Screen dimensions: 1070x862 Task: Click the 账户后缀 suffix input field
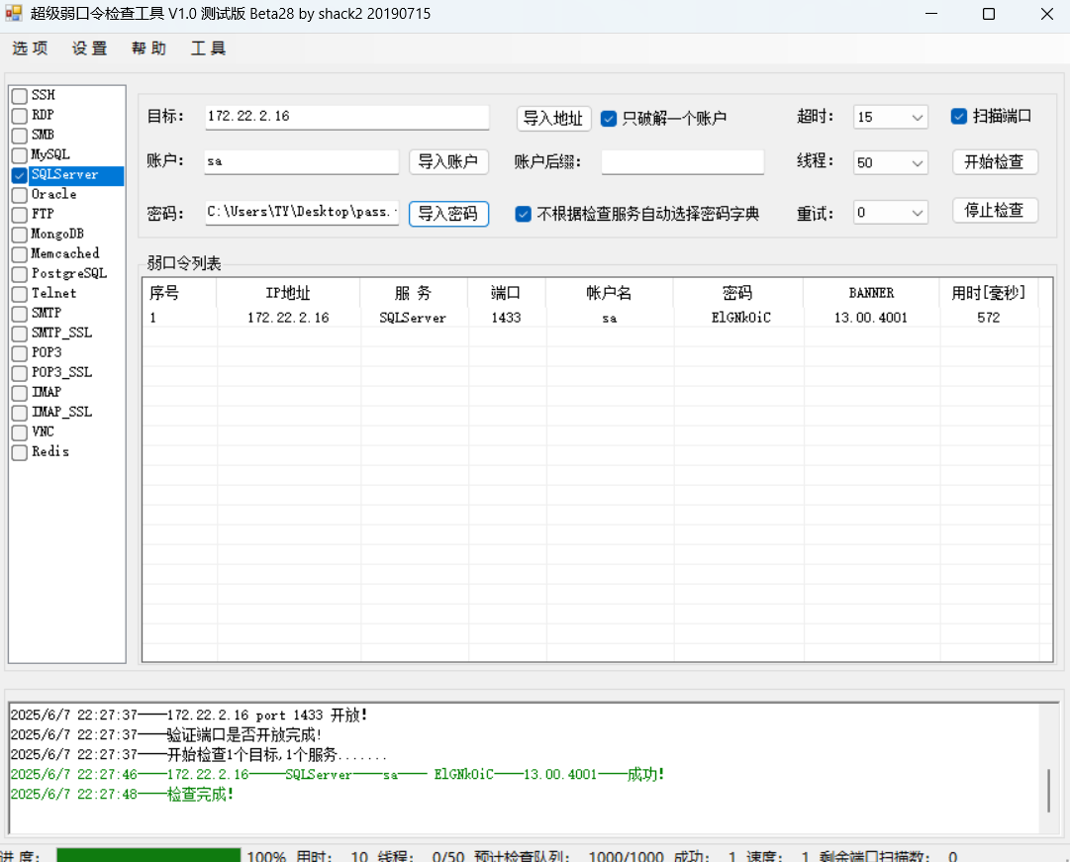[x=682, y=161]
